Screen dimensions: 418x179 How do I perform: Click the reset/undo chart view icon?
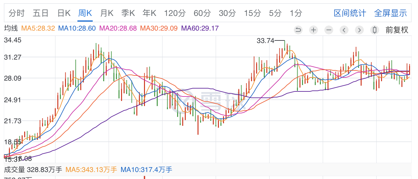coord(298,30)
